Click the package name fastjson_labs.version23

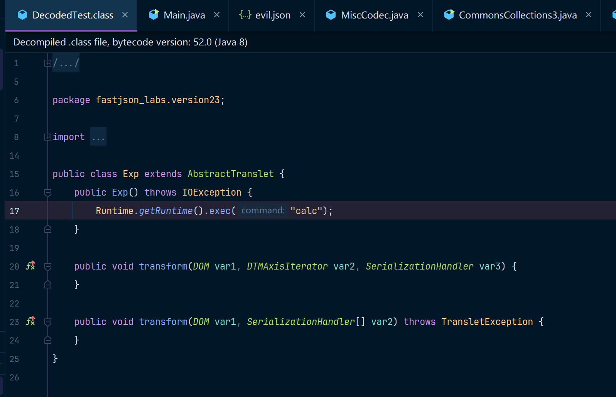coord(157,100)
